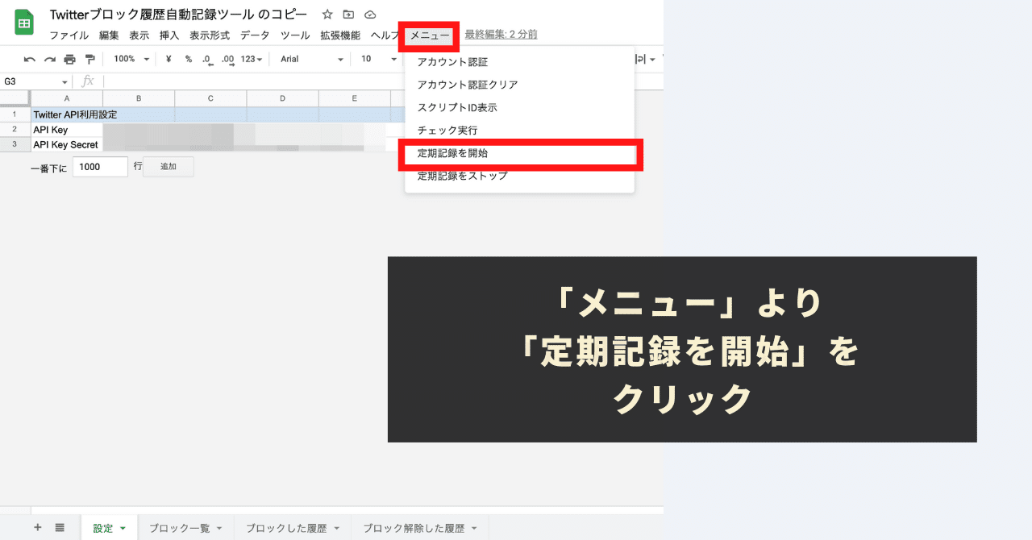Format value as Japanese yen currency
This screenshot has width=1032, height=540.
tap(168, 59)
